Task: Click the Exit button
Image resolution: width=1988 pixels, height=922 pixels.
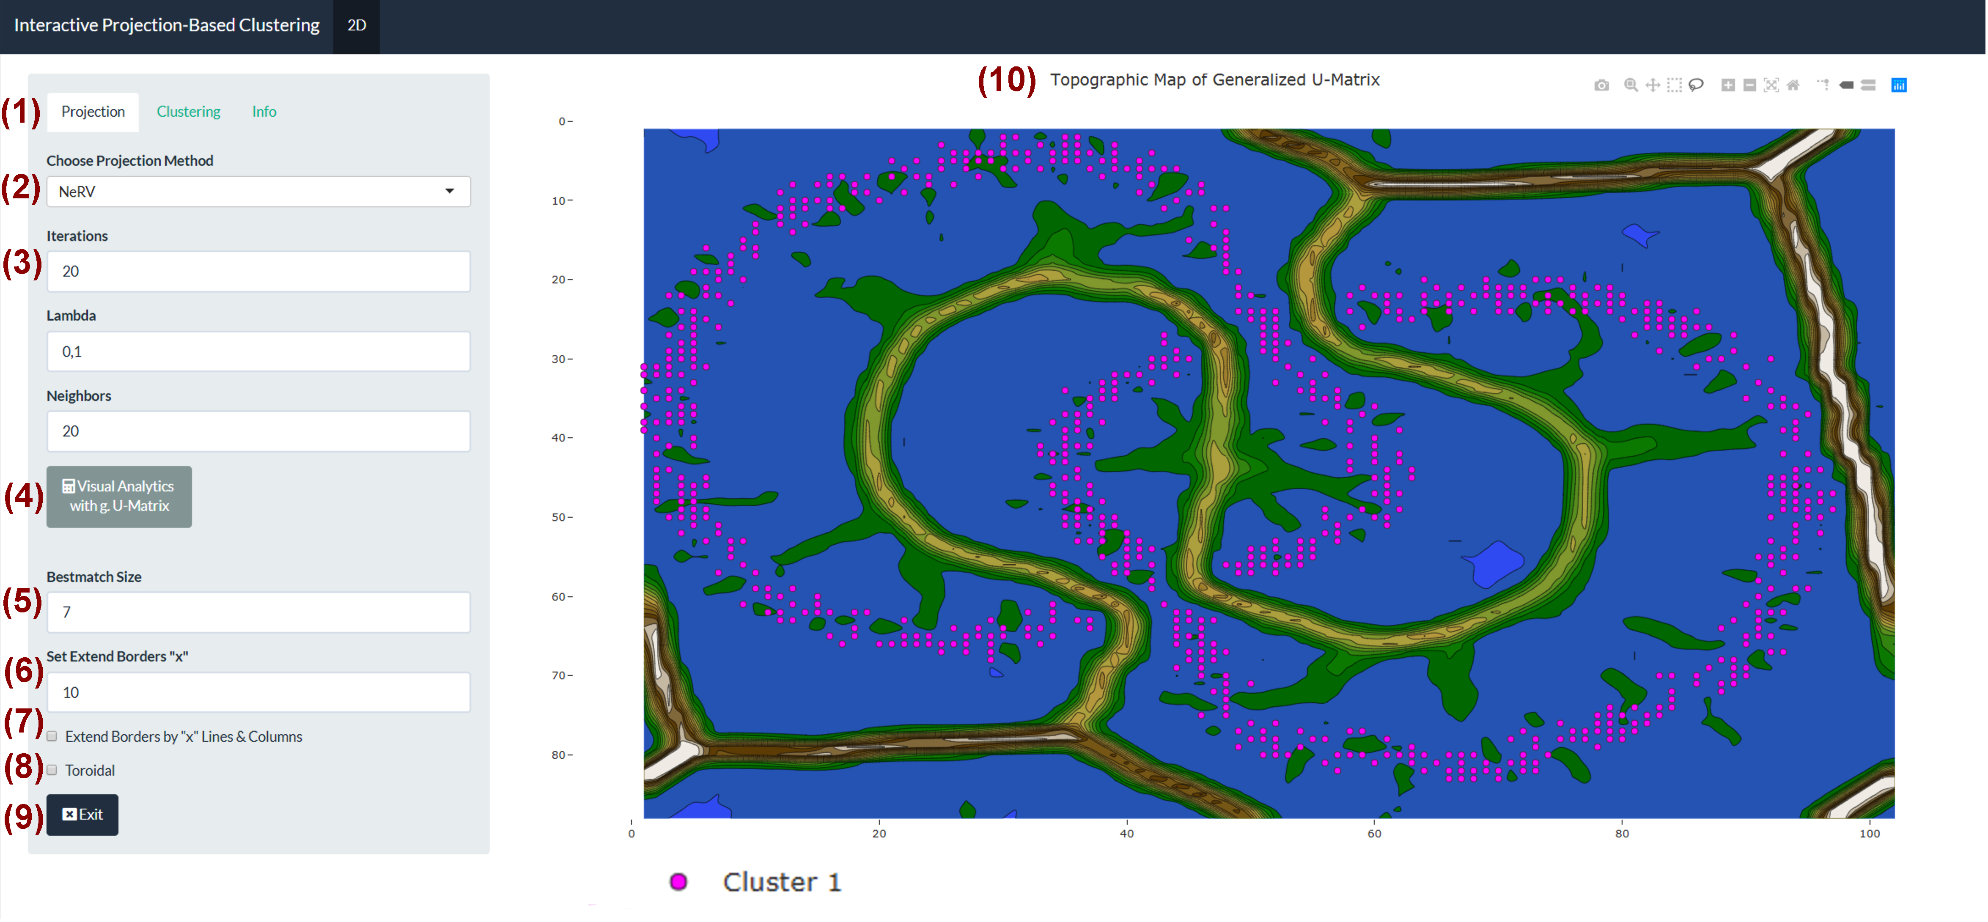Action: [82, 815]
